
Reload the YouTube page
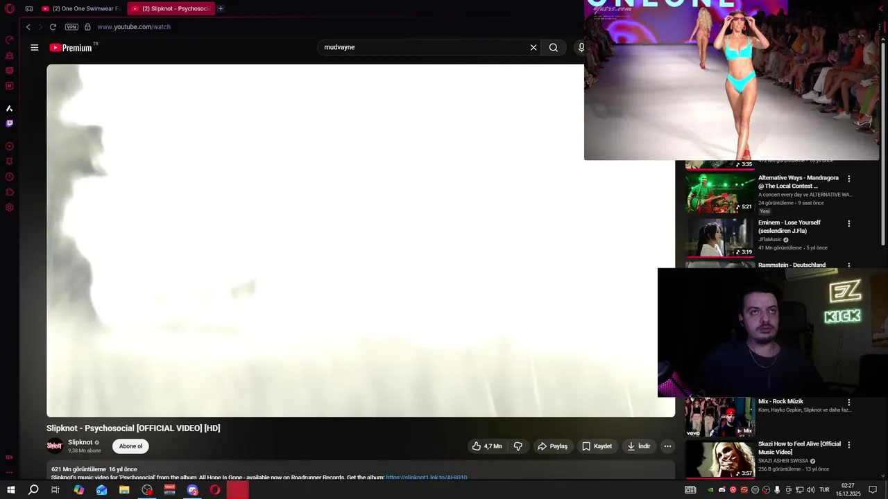[x=53, y=27]
